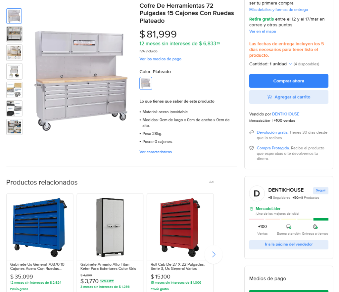Open Más detalles y formas de entrega
Screen dimensions: 339x292
click(278, 10)
